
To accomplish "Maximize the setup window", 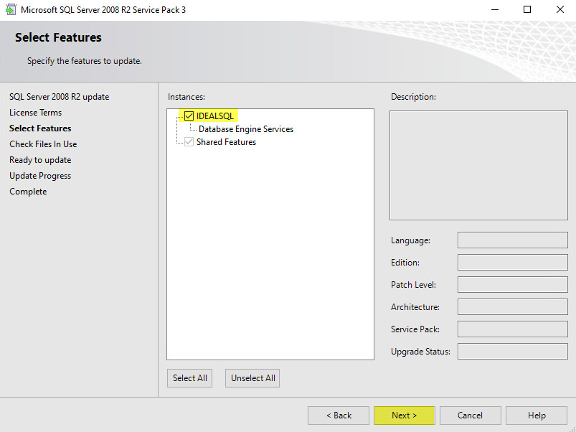I will click(x=527, y=9).
